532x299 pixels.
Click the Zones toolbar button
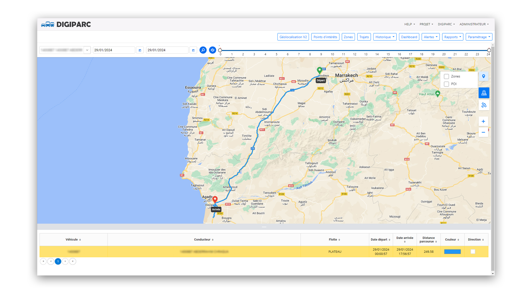coord(348,37)
